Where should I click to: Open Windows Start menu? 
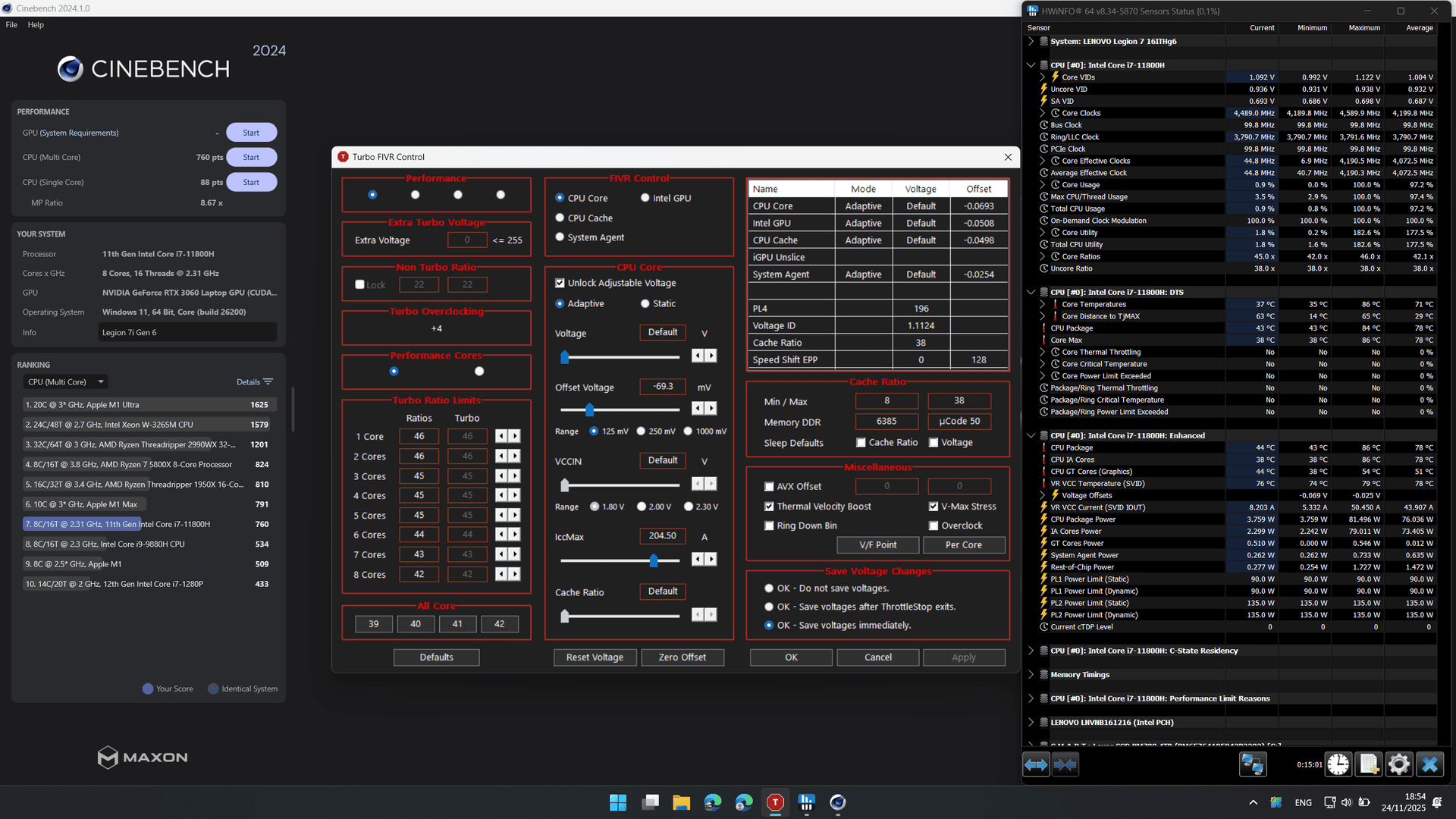point(618,802)
